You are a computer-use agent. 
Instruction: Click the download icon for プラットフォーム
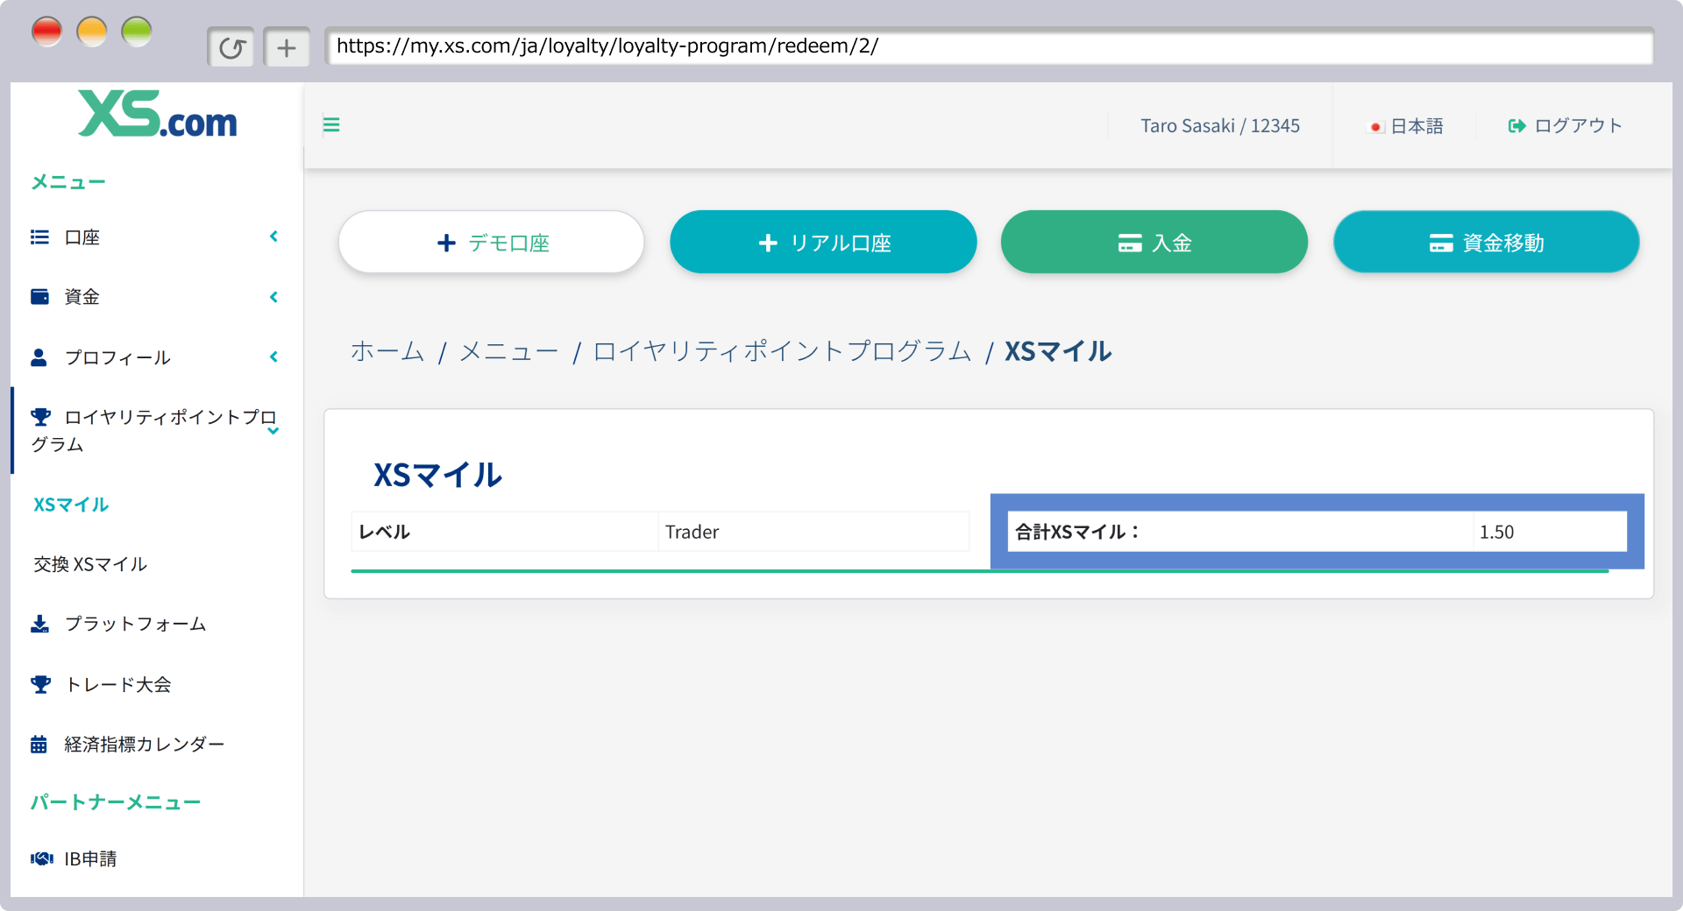tap(39, 624)
